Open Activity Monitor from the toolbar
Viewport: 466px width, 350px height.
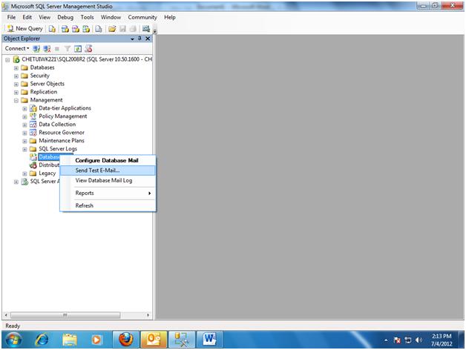pos(146,29)
